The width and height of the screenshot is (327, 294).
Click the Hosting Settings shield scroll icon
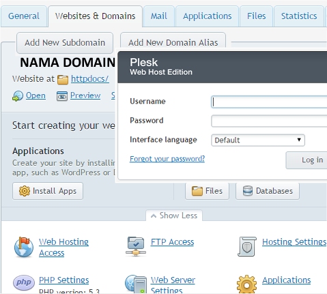pyautogui.click(x=247, y=247)
